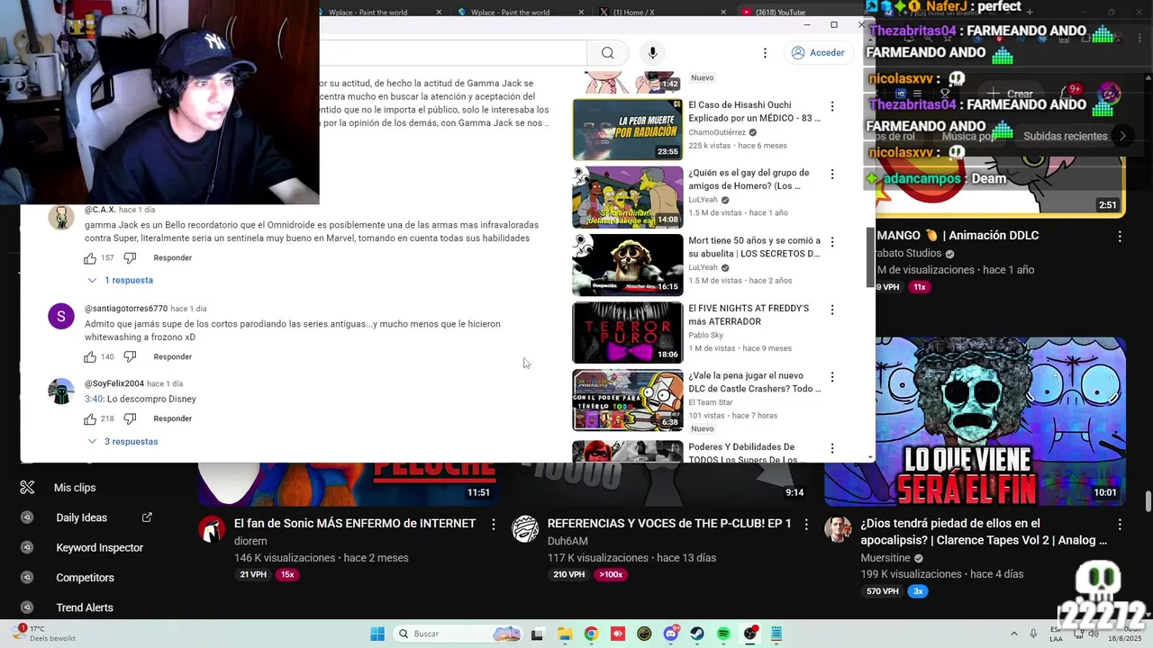Open LA PEOR MUERTE POR RADIACIÓN thumbnail
Image resolution: width=1153 pixels, height=648 pixels.
(628, 129)
